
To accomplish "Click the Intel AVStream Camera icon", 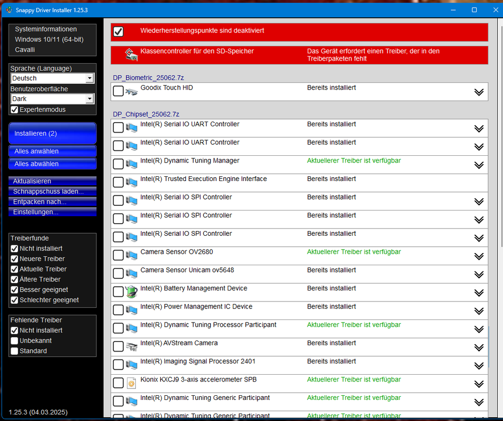I will 131,347.
